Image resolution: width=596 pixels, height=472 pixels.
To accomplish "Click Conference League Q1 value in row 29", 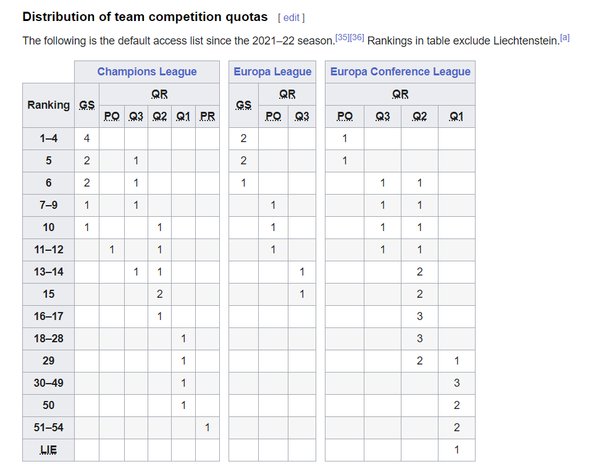I will [x=456, y=361].
